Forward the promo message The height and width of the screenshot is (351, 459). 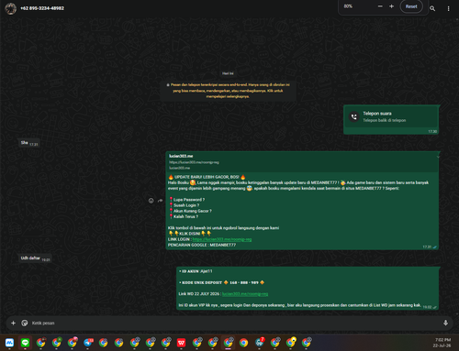point(160,201)
